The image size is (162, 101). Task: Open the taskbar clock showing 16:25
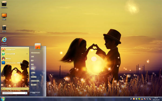[156, 99]
